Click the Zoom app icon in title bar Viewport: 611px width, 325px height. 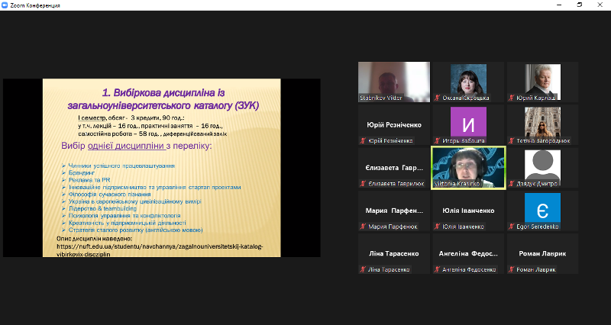click(x=5, y=5)
